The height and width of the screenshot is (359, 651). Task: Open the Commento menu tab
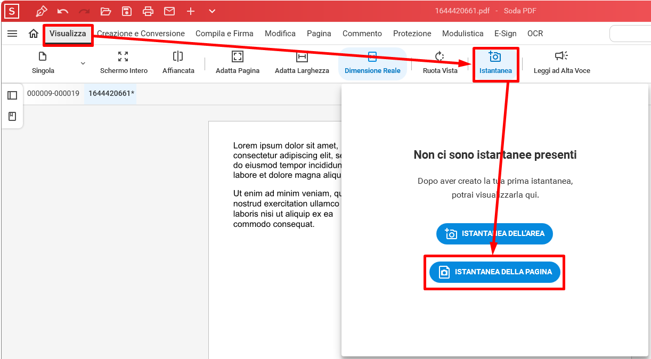(362, 34)
